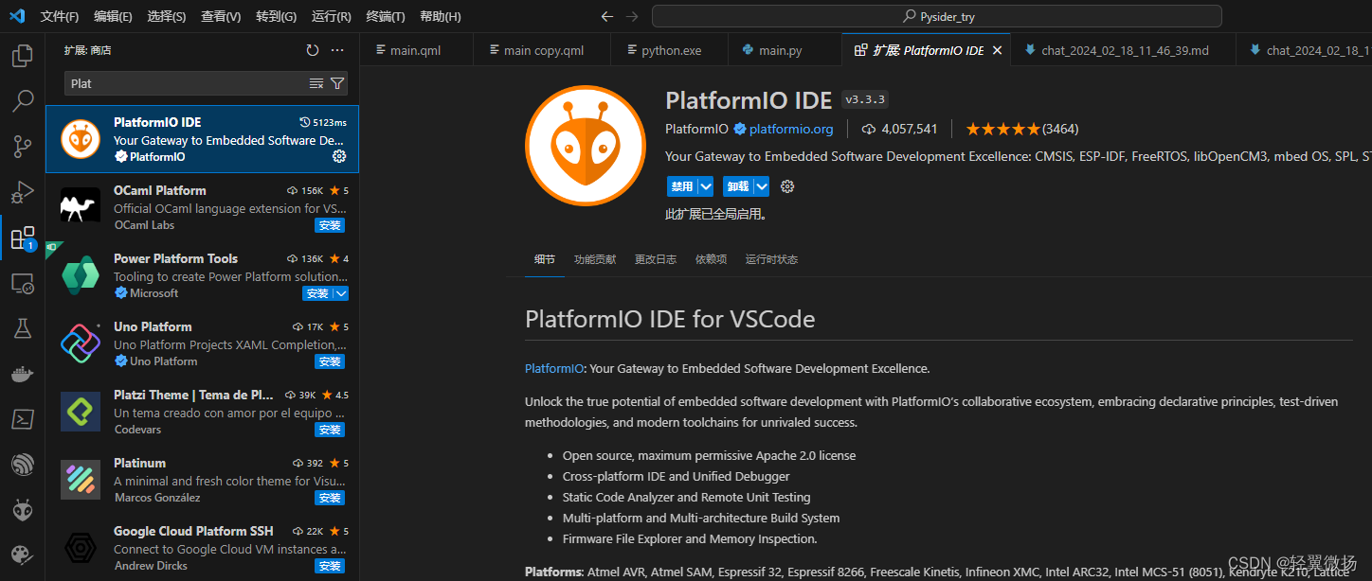Screen dimensions: 1372x581
Task: Click the large PlatformIO extension logo
Action: click(586, 145)
